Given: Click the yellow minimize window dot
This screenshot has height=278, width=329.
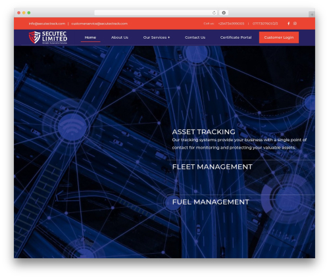Looking at the screenshot, I should point(24,12).
